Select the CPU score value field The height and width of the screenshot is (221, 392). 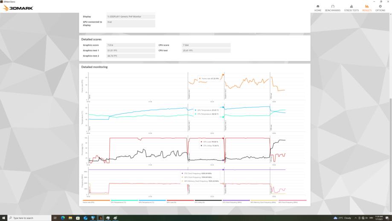click(206, 45)
